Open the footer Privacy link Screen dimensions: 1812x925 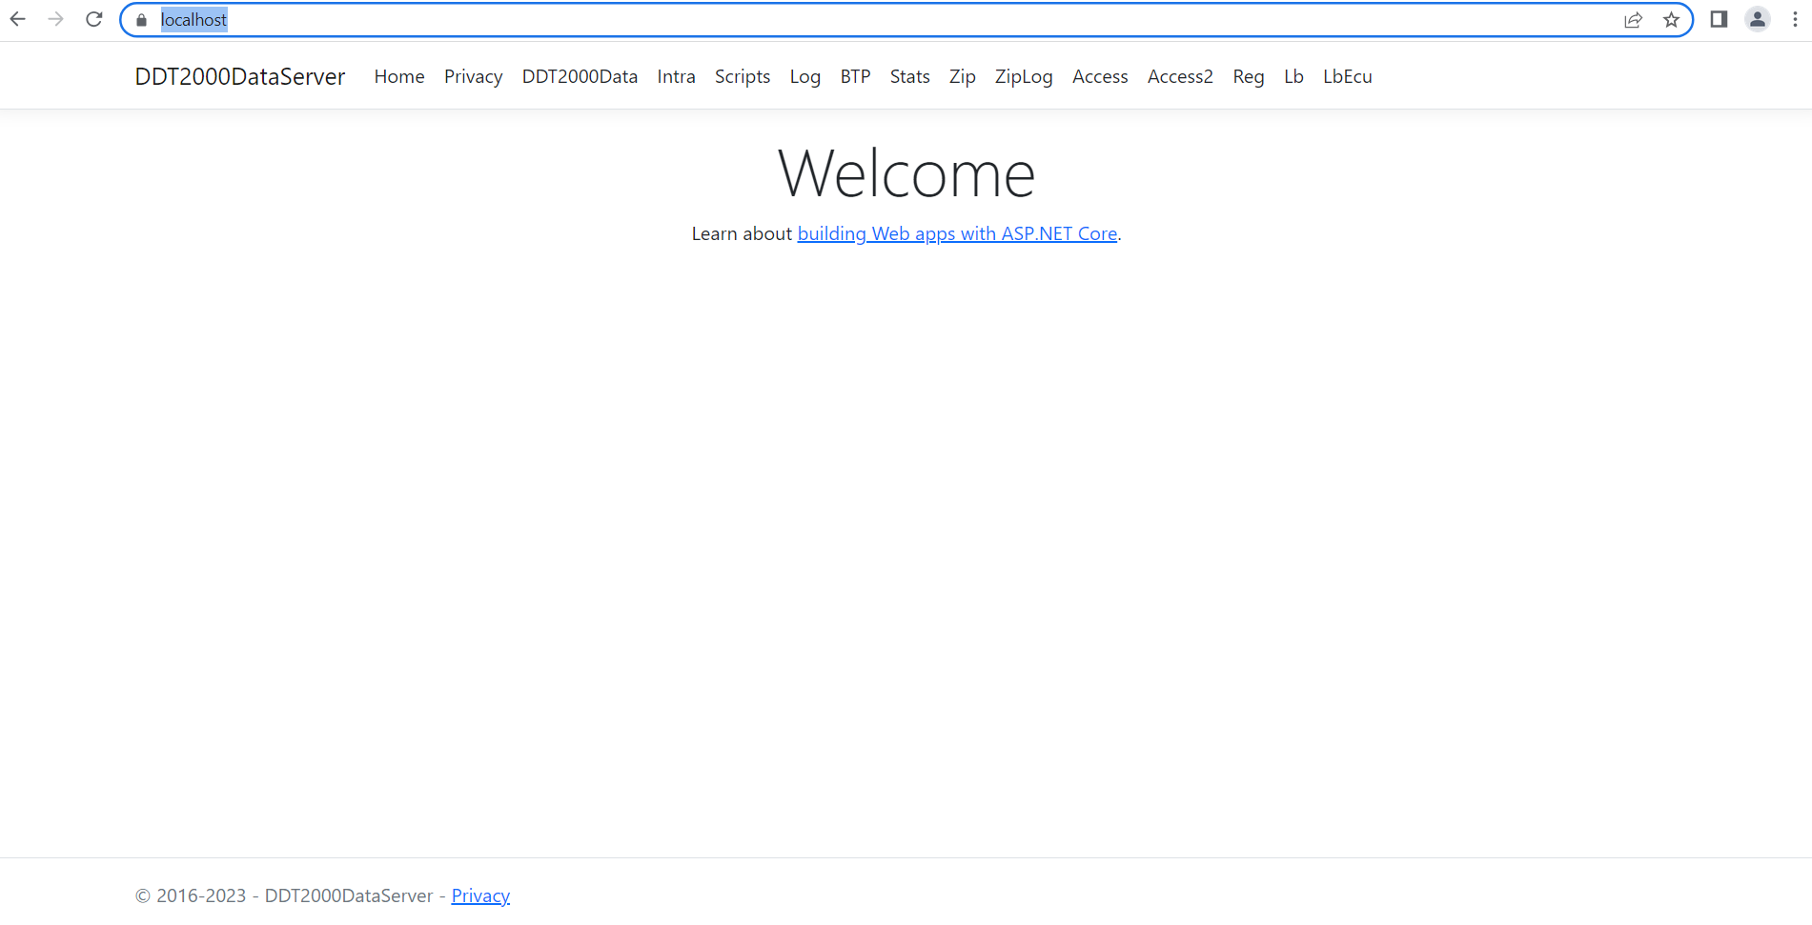[x=479, y=895]
